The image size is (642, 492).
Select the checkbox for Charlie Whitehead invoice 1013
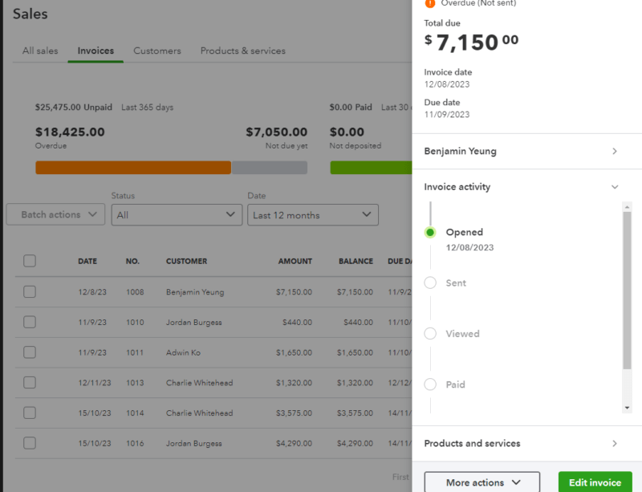30,383
